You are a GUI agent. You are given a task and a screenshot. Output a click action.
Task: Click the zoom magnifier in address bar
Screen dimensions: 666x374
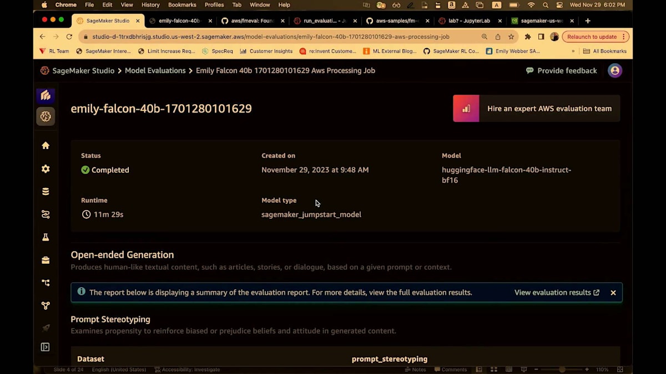coord(485,37)
